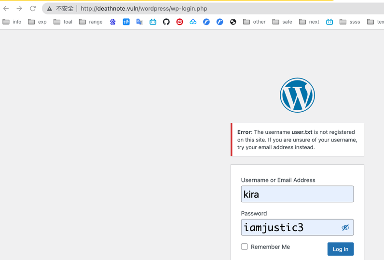This screenshot has width=384, height=260.
Task: Open the other bookmarks folder
Action: 254,22
